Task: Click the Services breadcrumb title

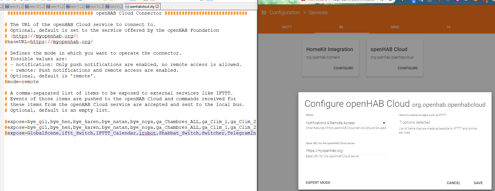Action: [x=318, y=13]
